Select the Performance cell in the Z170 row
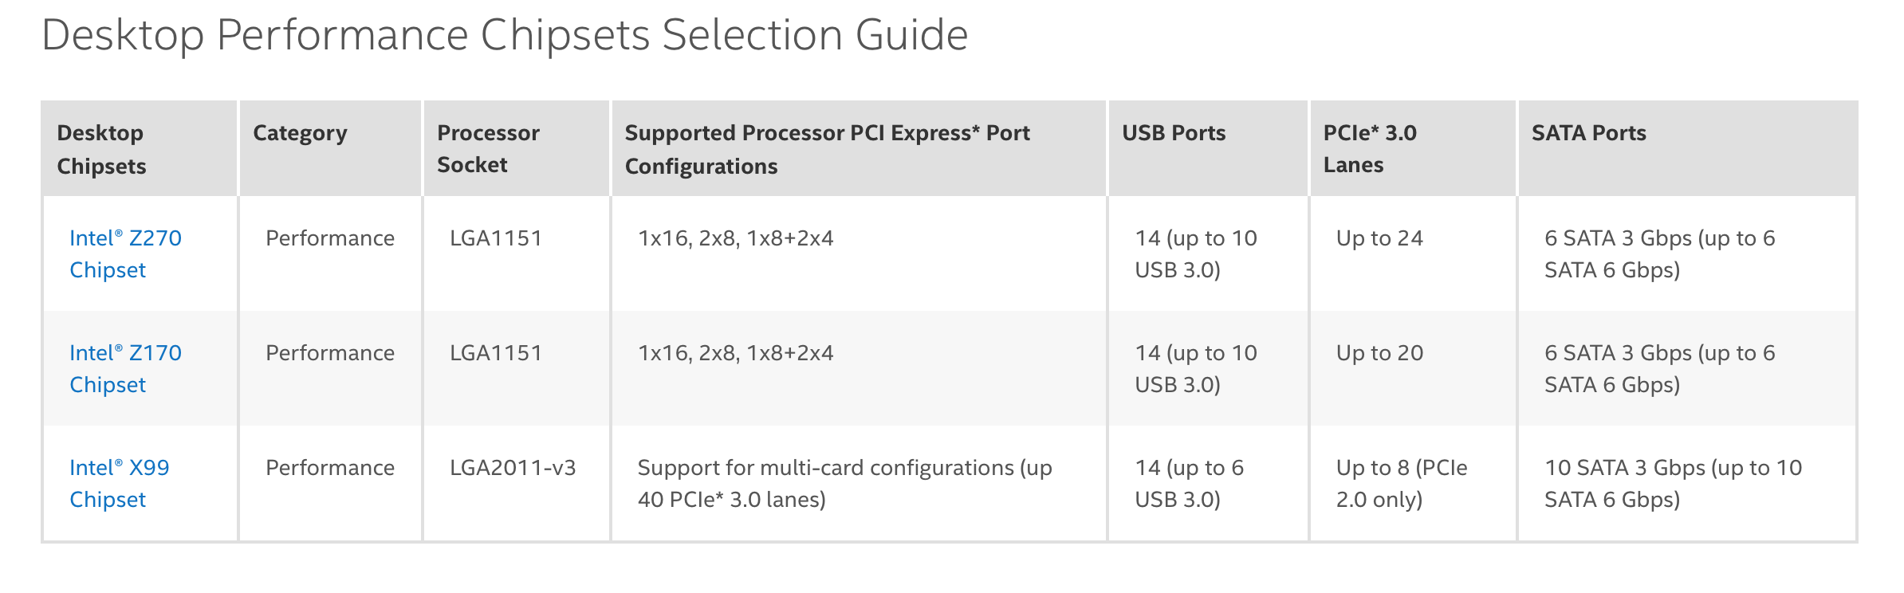This screenshot has width=1904, height=593. click(x=330, y=353)
